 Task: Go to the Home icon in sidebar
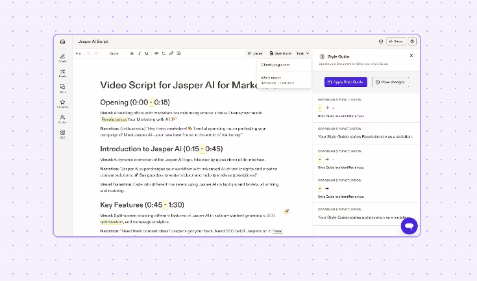click(63, 42)
